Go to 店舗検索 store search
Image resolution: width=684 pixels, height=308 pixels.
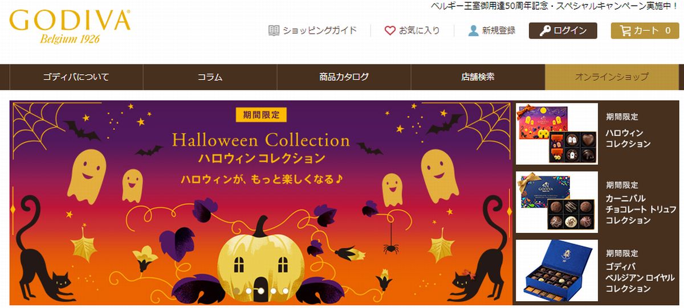[x=478, y=77]
